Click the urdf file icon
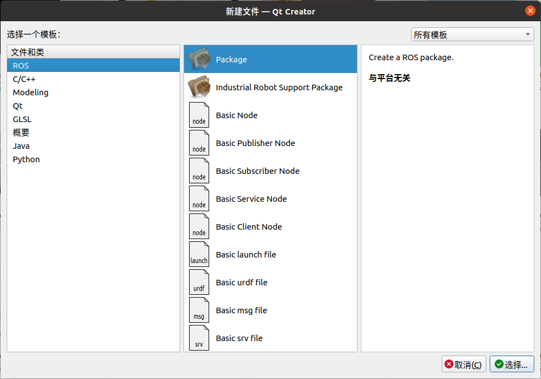This screenshot has width=541, height=379. point(199,282)
